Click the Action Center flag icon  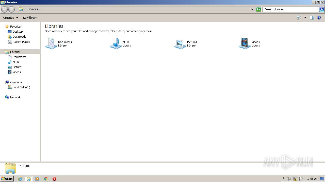click(301, 179)
